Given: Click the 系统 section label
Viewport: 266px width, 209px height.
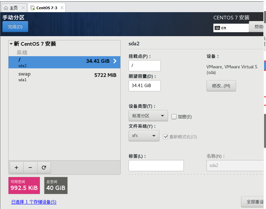Looking at the screenshot, I should tap(22, 53).
